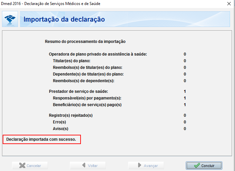Click the 'Registro(s) rejeitado(s)' label
Image resolution: width=235 pixels, height=171 pixels.
coord(71,115)
